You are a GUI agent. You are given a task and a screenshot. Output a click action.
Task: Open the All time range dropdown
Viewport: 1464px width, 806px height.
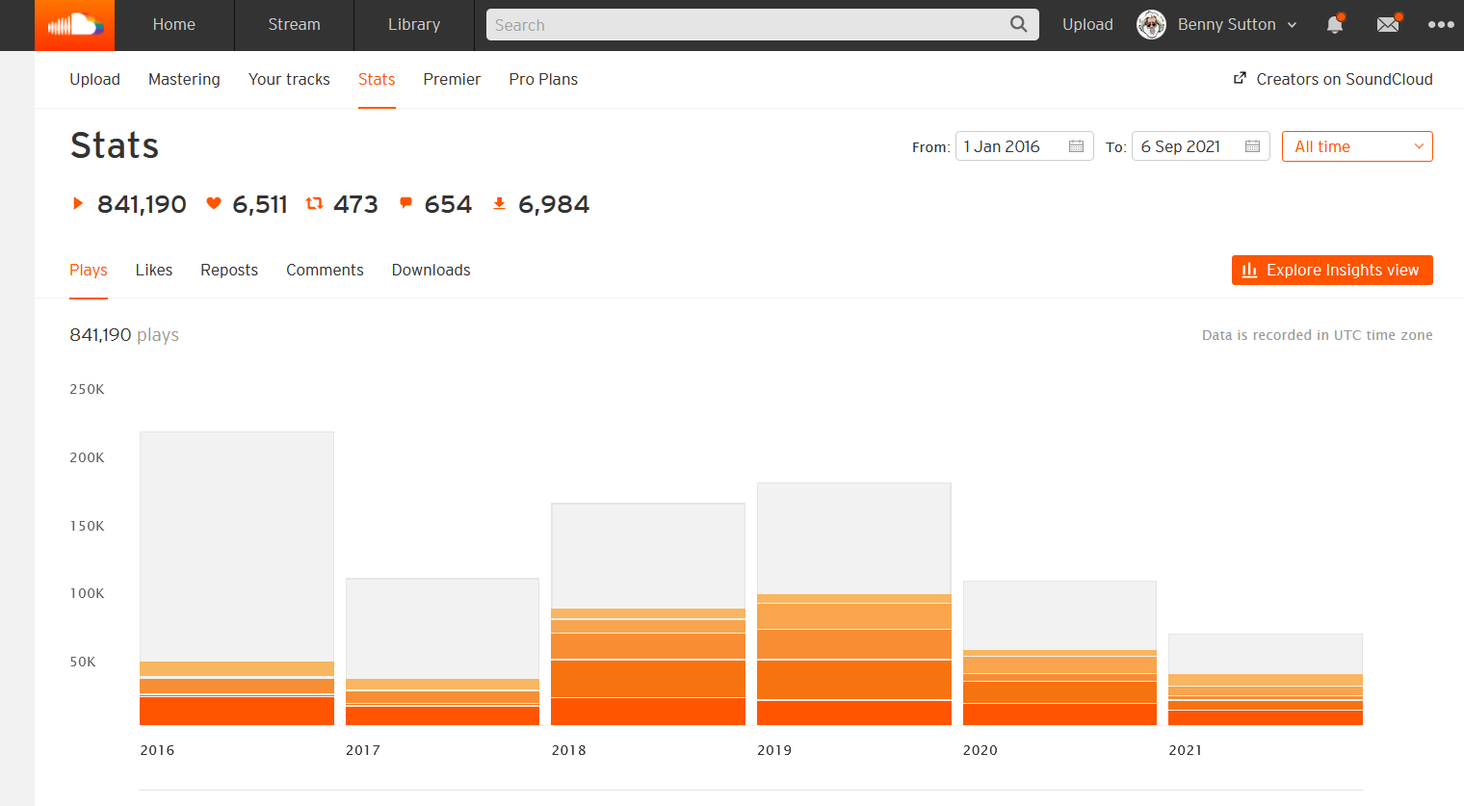pyautogui.click(x=1357, y=146)
